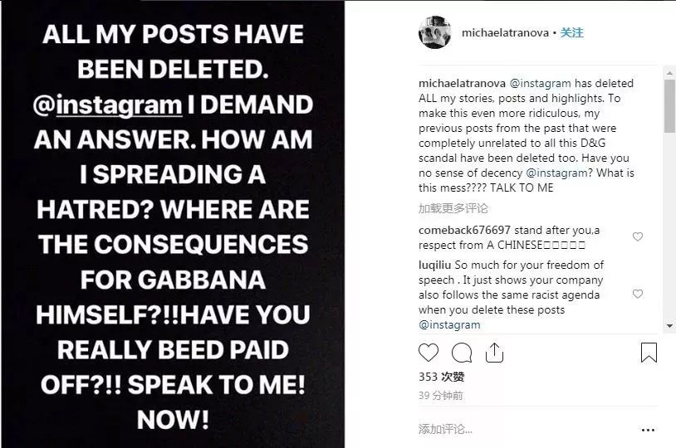Load more comments via 加载更多评论
The image size is (676, 448).
click(x=453, y=208)
